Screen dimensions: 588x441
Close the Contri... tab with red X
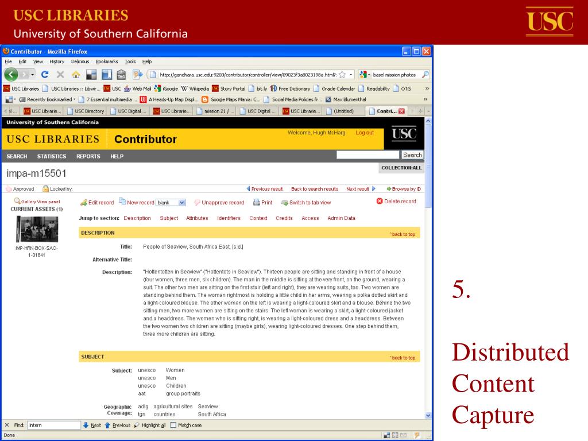(x=401, y=111)
